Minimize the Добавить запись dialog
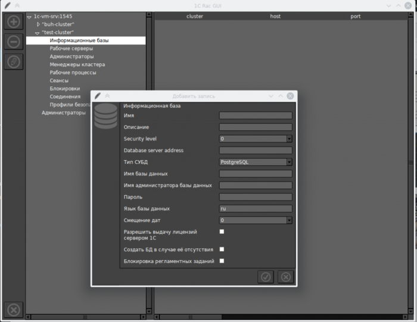417x322 pixels. [x=270, y=96]
